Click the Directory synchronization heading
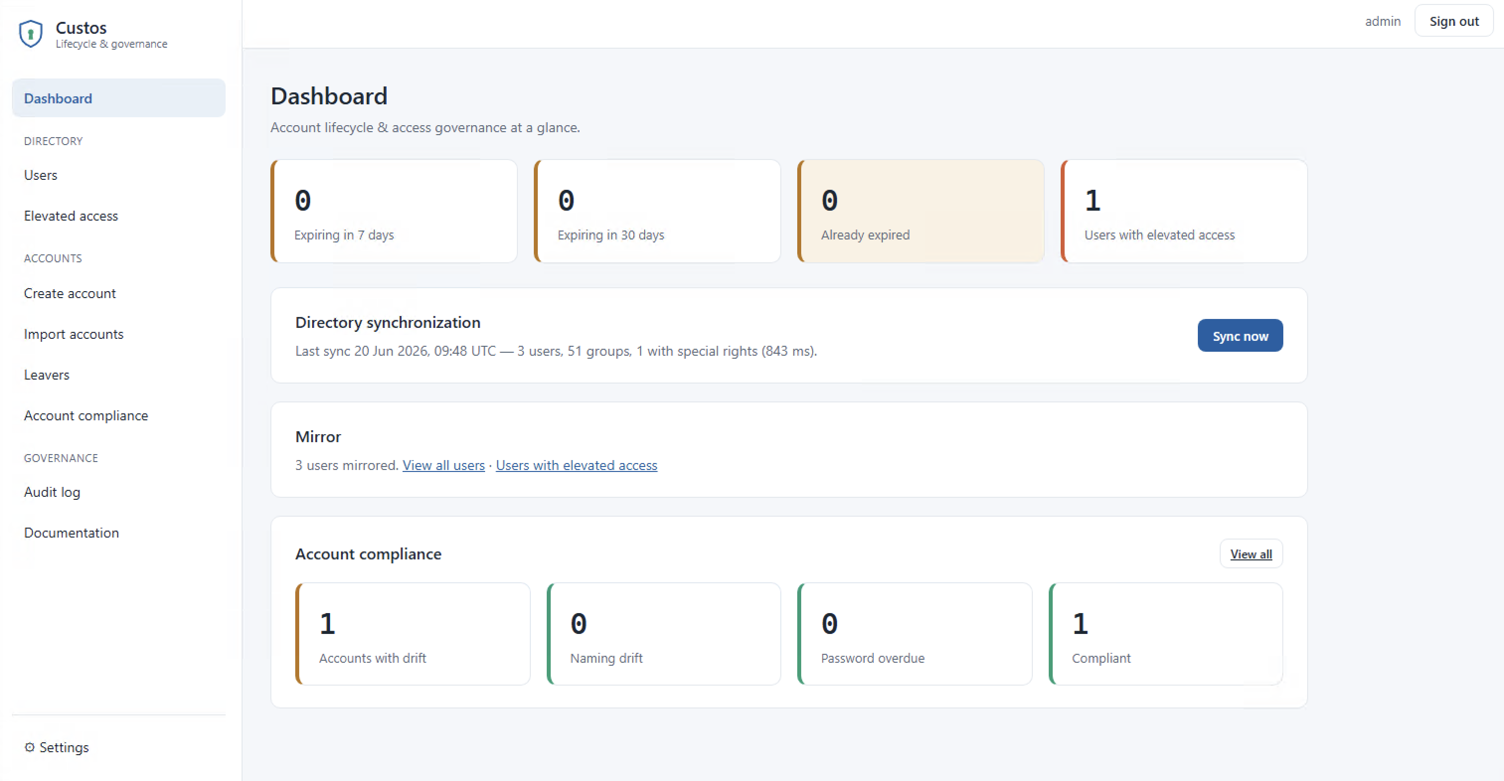 [x=388, y=322]
